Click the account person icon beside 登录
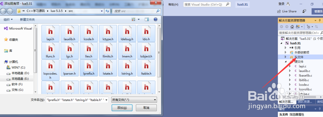This screenshot has width=323, height=117. click(288, 4)
